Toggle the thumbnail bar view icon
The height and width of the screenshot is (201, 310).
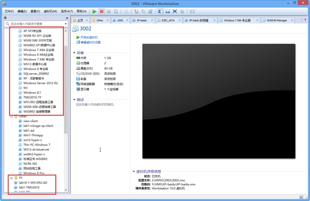[x=168, y=11]
